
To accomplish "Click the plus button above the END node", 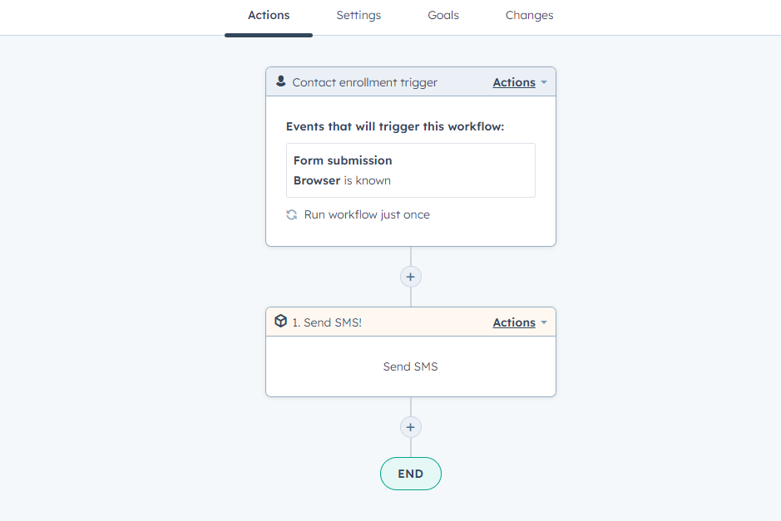I will pos(411,427).
